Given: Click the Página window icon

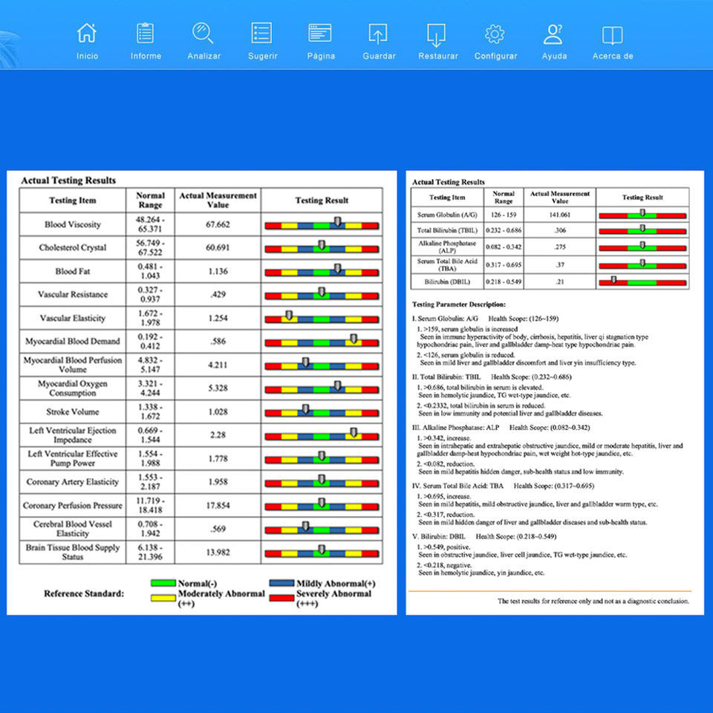Looking at the screenshot, I should [320, 33].
